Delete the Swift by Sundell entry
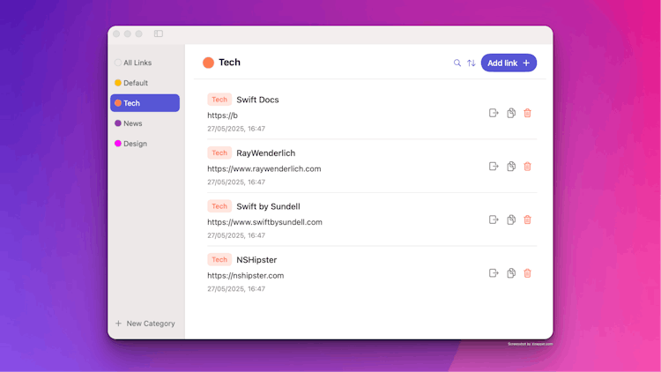661x372 pixels. [527, 219]
